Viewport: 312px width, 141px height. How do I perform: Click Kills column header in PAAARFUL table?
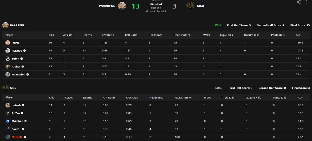pyautogui.click(x=51, y=35)
